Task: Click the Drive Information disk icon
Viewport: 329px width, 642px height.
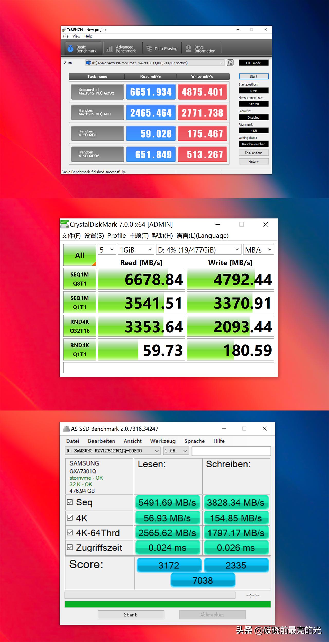Action: (189, 49)
